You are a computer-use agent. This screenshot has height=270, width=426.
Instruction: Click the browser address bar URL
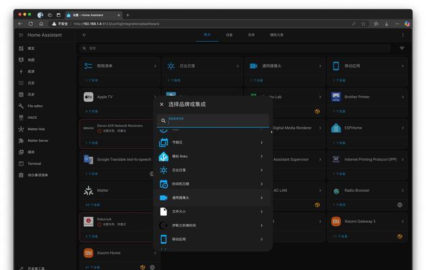117,24
